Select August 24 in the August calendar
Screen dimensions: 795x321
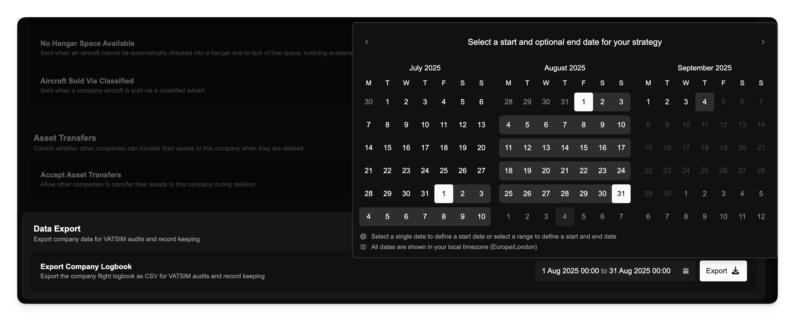tap(621, 171)
